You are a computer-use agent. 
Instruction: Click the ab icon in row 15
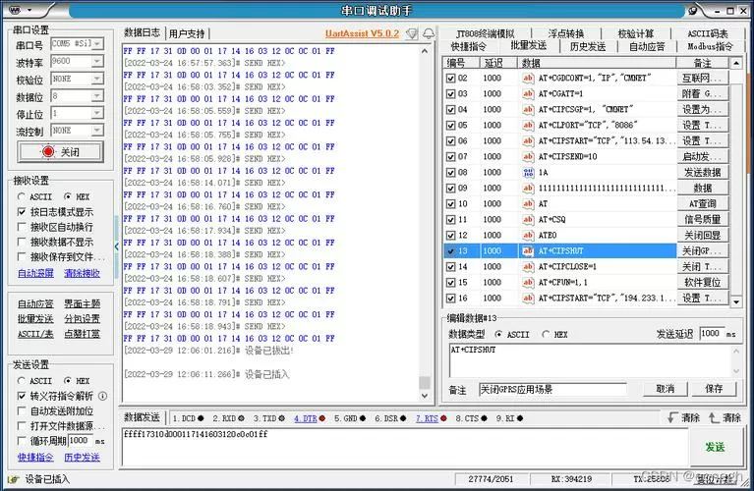tap(528, 283)
